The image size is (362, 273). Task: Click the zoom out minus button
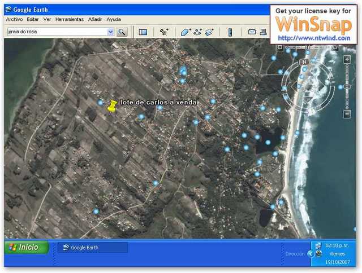347,114
